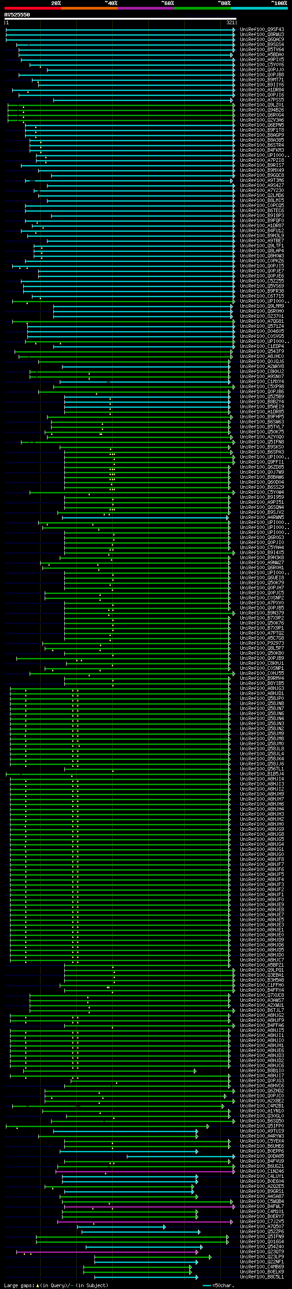Select the UniRef100_B9MX49 label

[x=262, y=170]
